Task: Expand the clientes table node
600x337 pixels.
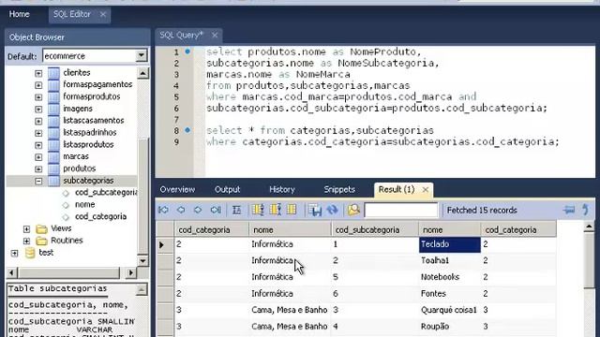Action: pyautogui.click(x=38, y=73)
